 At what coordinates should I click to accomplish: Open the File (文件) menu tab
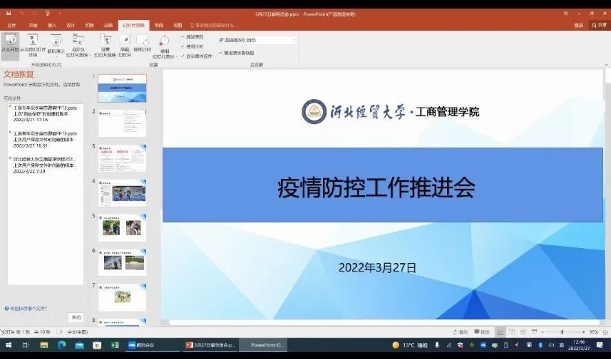pyautogui.click(x=12, y=25)
